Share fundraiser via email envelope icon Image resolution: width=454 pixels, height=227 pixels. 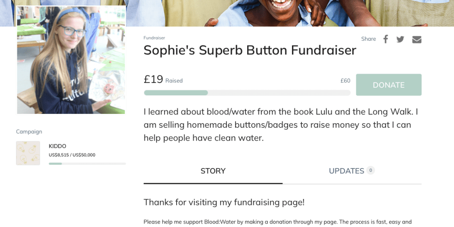(x=417, y=39)
